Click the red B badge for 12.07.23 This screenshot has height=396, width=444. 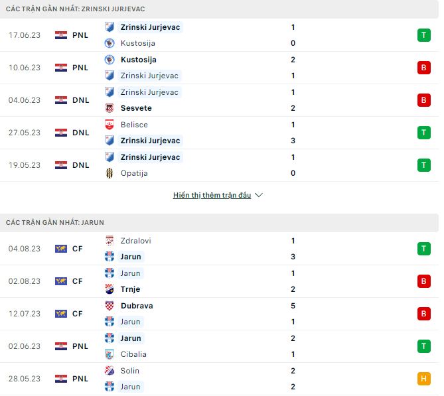coord(423,314)
